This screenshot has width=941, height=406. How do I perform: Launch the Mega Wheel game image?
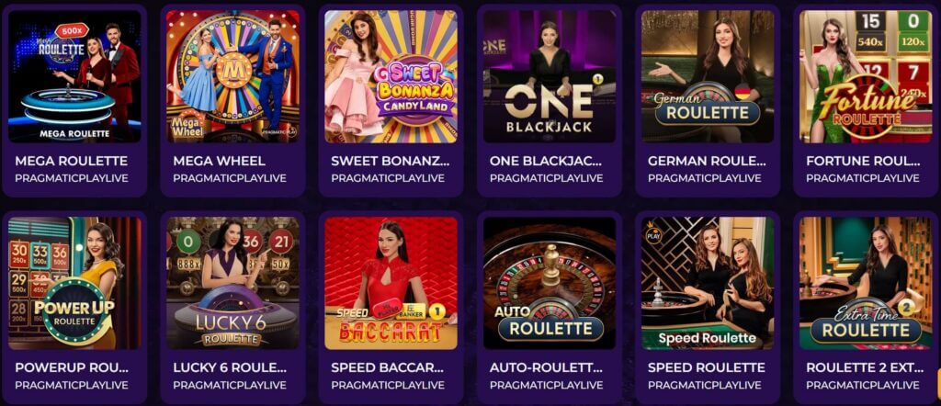[x=232, y=76]
